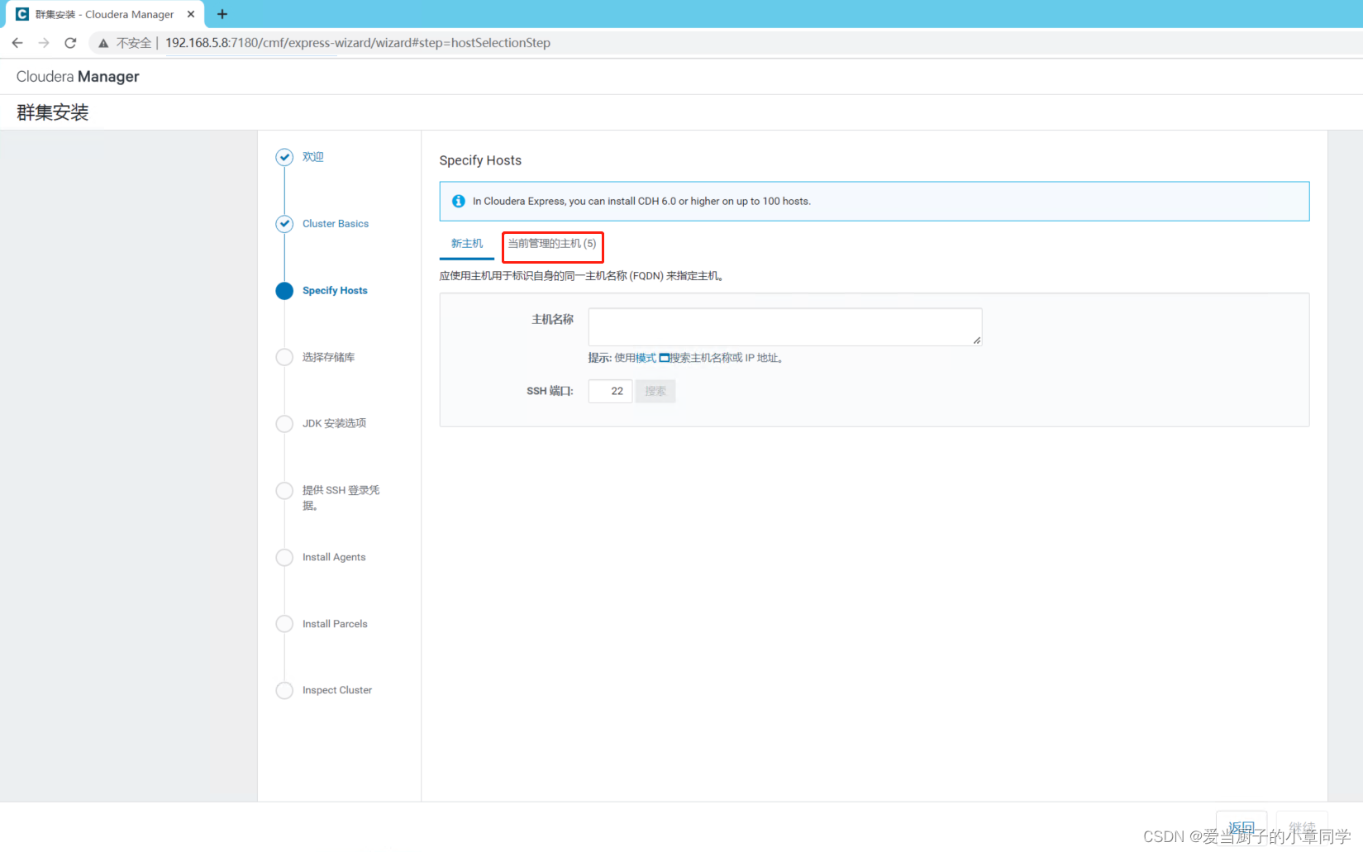This screenshot has height=852, width=1363.
Task: Click the Inspect Cluster step circle
Action: pyautogui.click(x=284, y=690)
